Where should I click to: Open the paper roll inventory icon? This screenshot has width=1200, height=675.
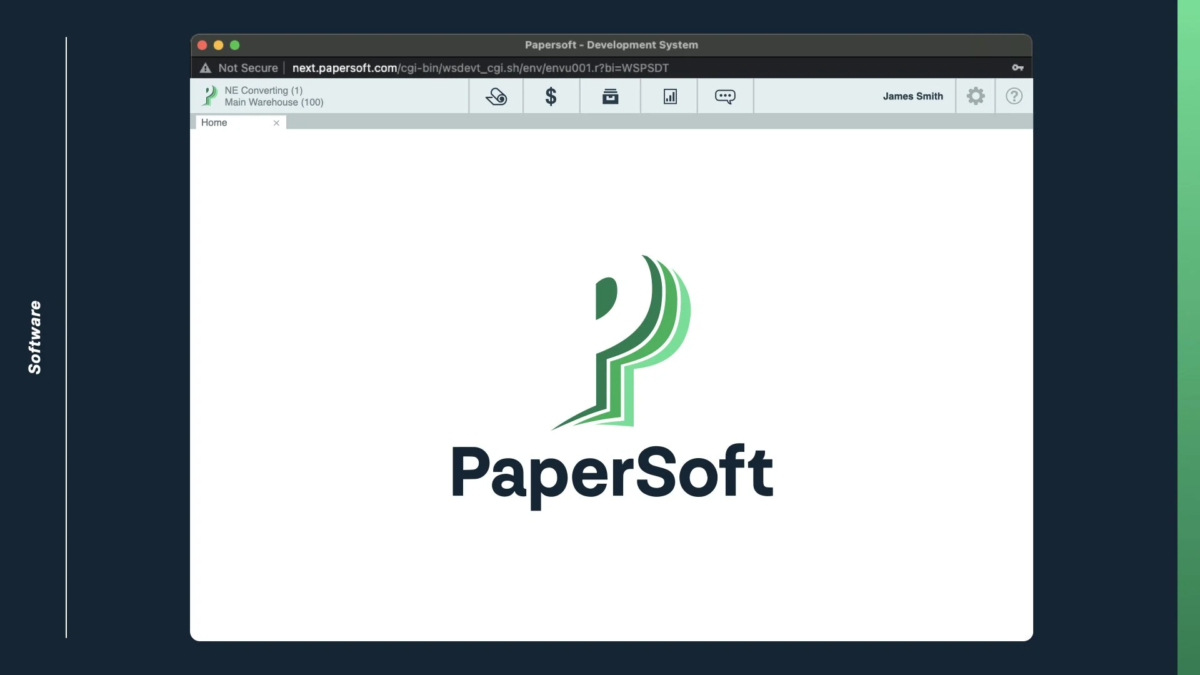coord(496,96)
